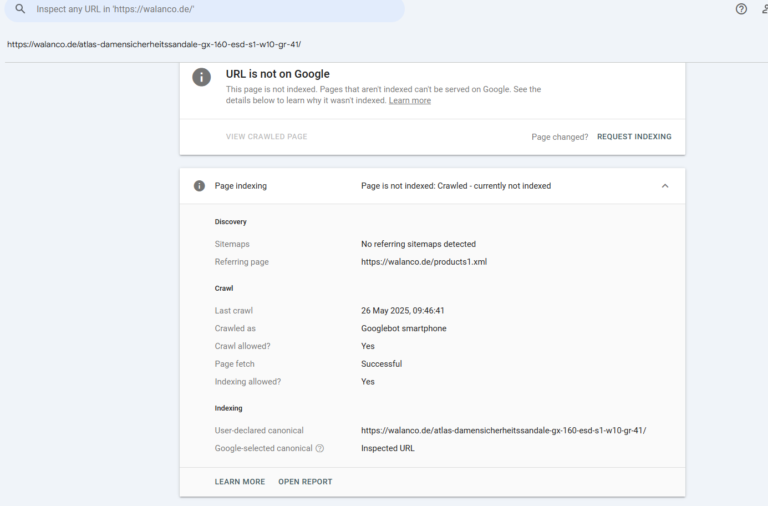
Task: Click the Crawl allowed? label
Action: (243, 346)
